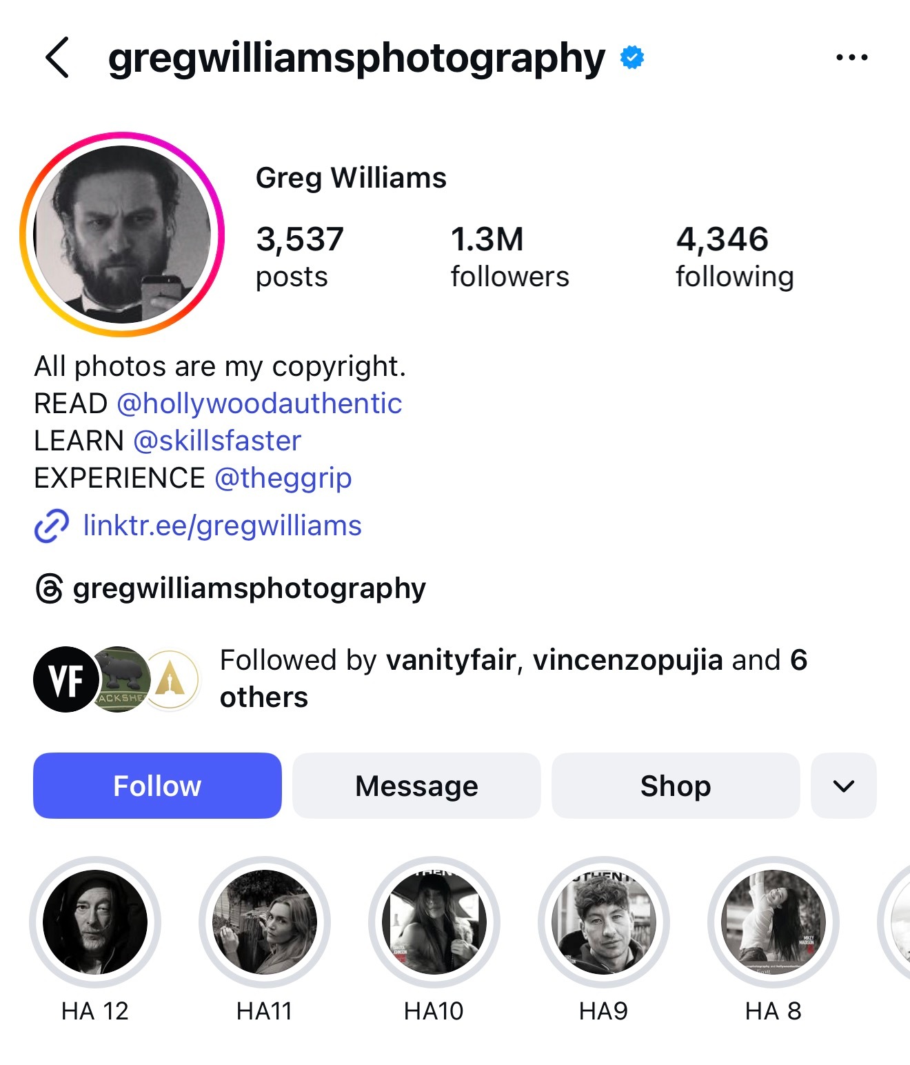
Task: View story from the profile picture
Action: (x=123, y=235)
